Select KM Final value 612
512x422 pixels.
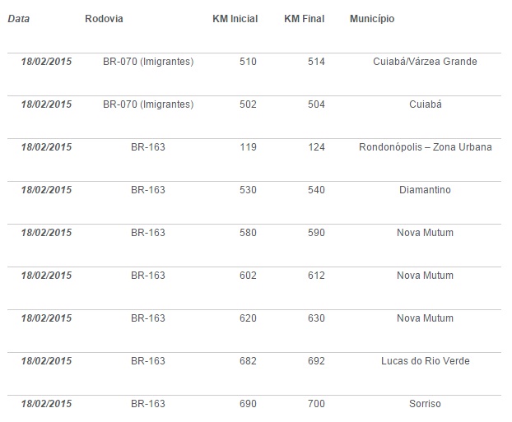pyautogui.click(x=316, y=276)
